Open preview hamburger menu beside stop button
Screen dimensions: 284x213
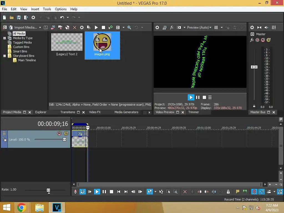pyautogui.click(x=210, y=97)
